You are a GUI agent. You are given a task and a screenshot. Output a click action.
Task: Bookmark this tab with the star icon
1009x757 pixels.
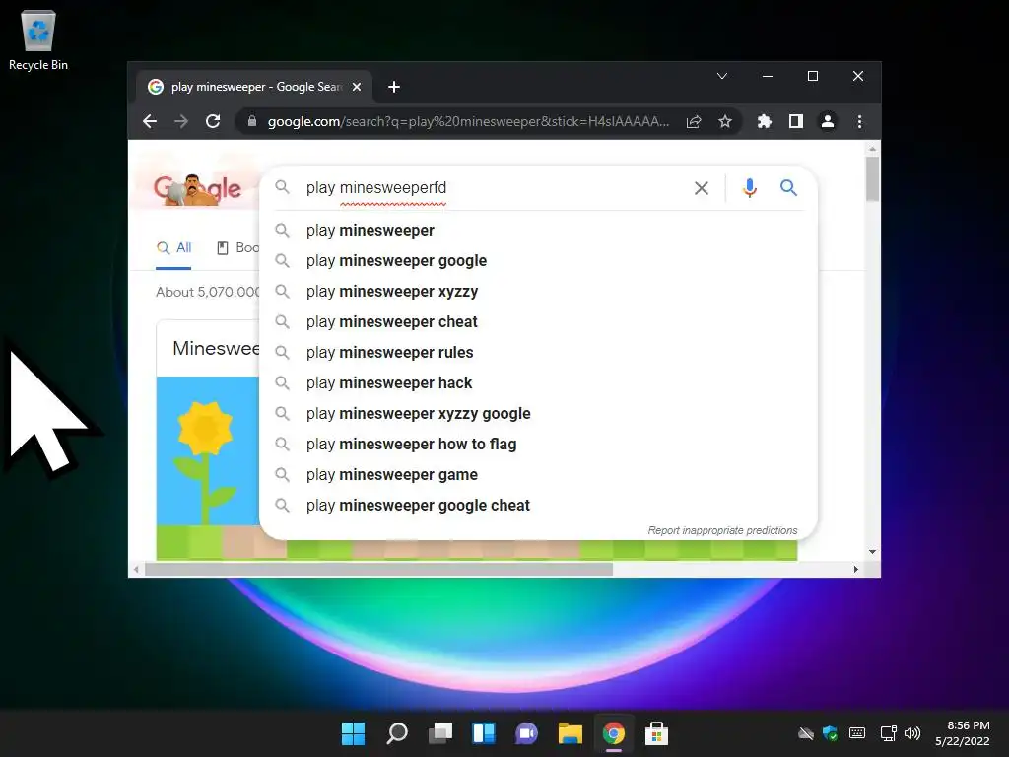point(725,121)
